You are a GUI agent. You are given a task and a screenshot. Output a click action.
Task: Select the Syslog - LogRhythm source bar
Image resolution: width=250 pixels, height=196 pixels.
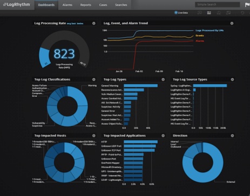[x=210, y=86]
